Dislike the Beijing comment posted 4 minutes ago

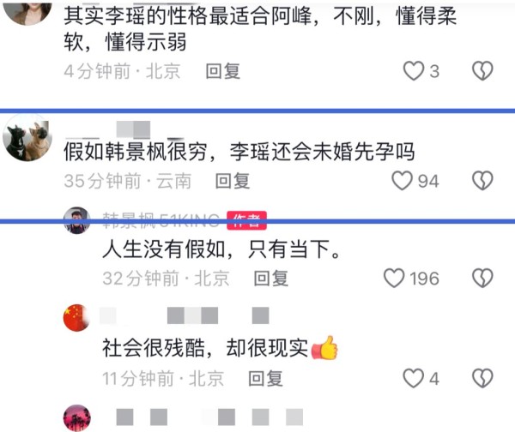click(x=482, y=70)
